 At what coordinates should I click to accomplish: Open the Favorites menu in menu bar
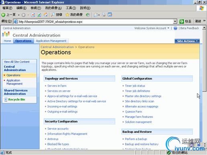point(53,8)
